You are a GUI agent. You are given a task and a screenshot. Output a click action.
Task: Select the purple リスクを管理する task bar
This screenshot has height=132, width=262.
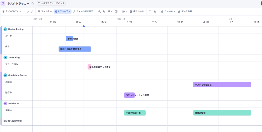(222, 85)
